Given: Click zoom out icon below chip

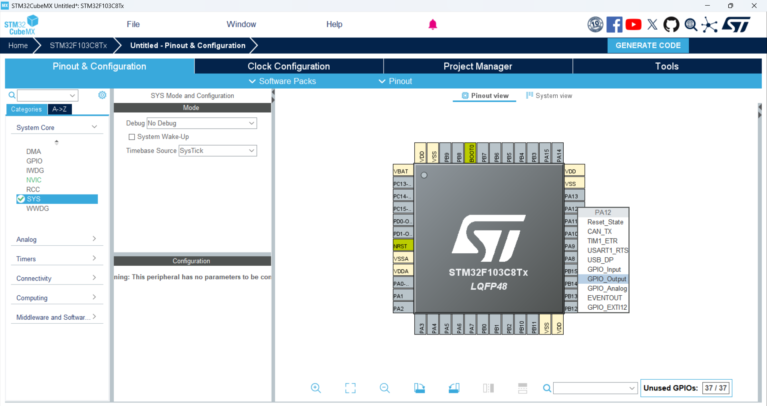Looking at the screenshot, I should [385, 388].
